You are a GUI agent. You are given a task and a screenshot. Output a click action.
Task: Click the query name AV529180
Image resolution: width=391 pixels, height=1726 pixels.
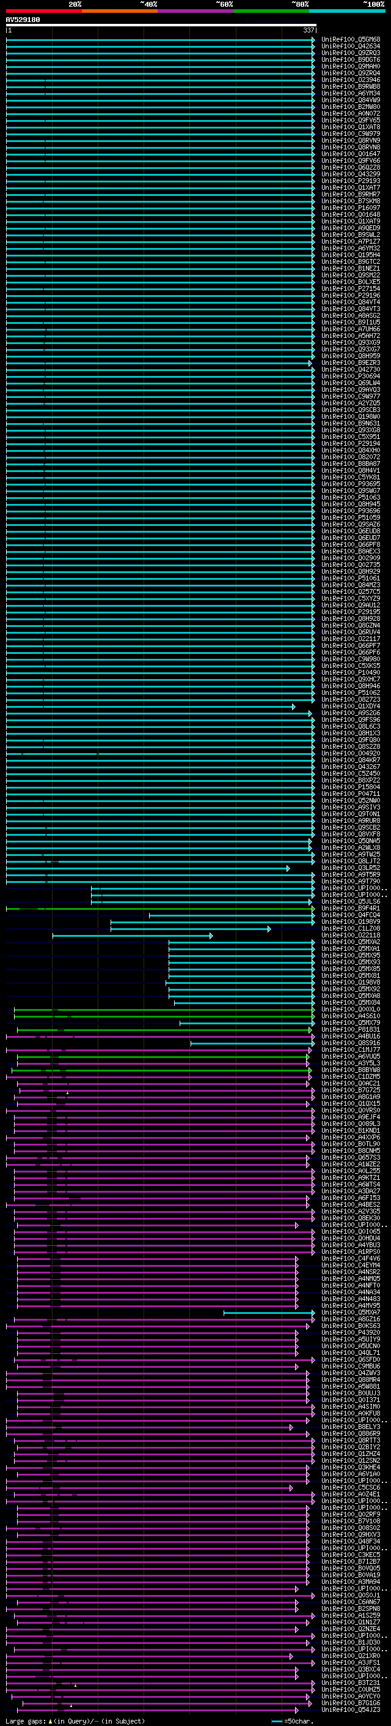click(23, 20)
